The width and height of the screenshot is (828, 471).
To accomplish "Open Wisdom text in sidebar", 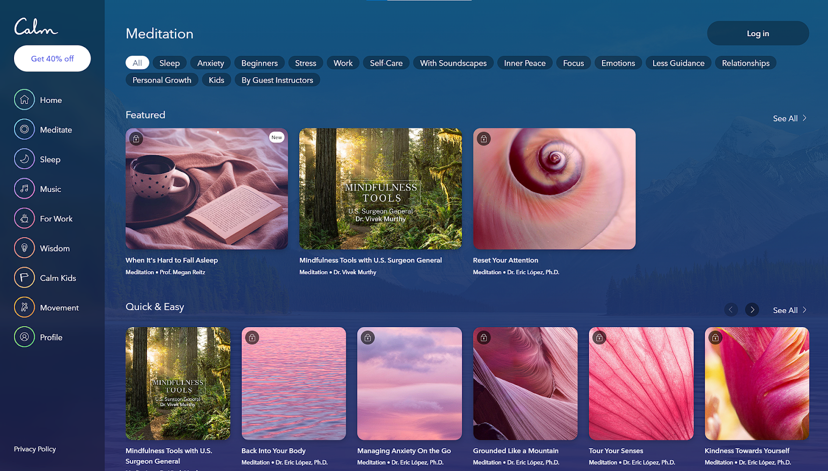I will point(55,248).
